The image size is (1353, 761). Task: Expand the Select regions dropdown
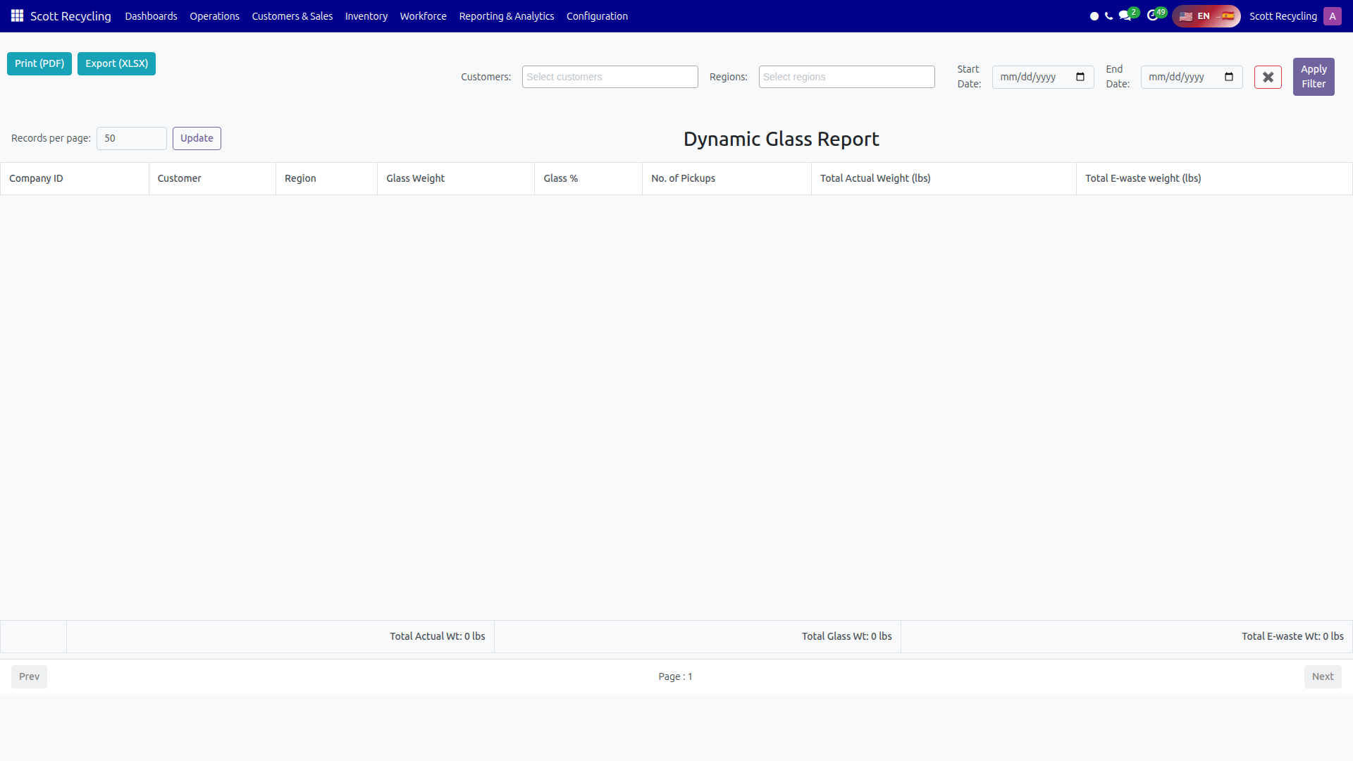click(846, 77)
